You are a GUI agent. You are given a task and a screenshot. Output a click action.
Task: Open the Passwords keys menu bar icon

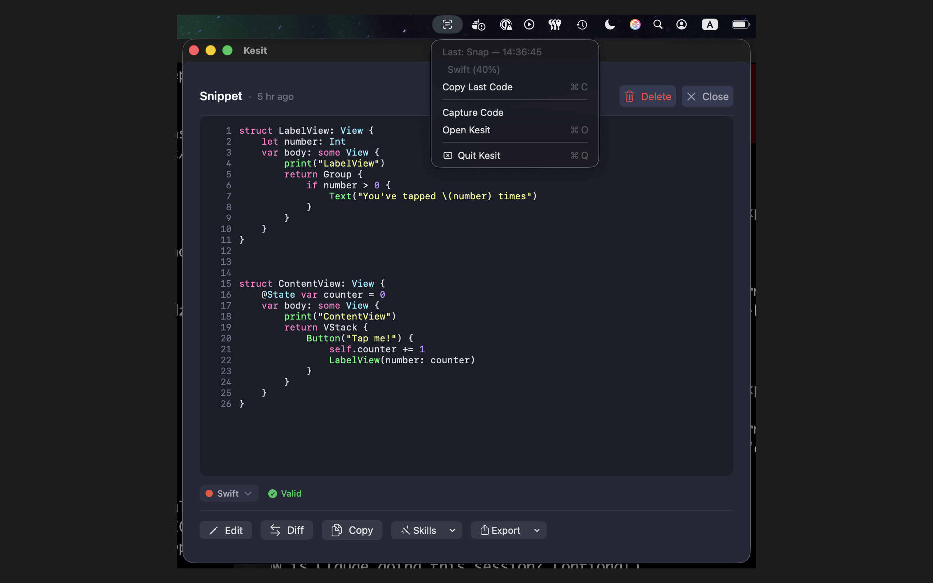point(555,24)
